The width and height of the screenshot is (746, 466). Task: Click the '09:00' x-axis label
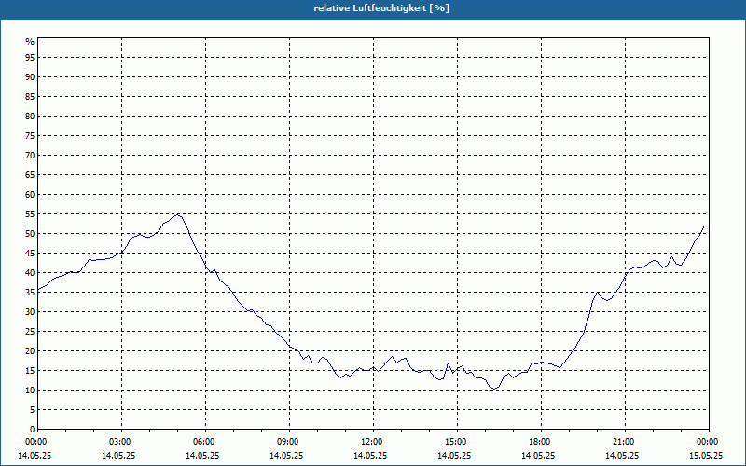(287, 442)
